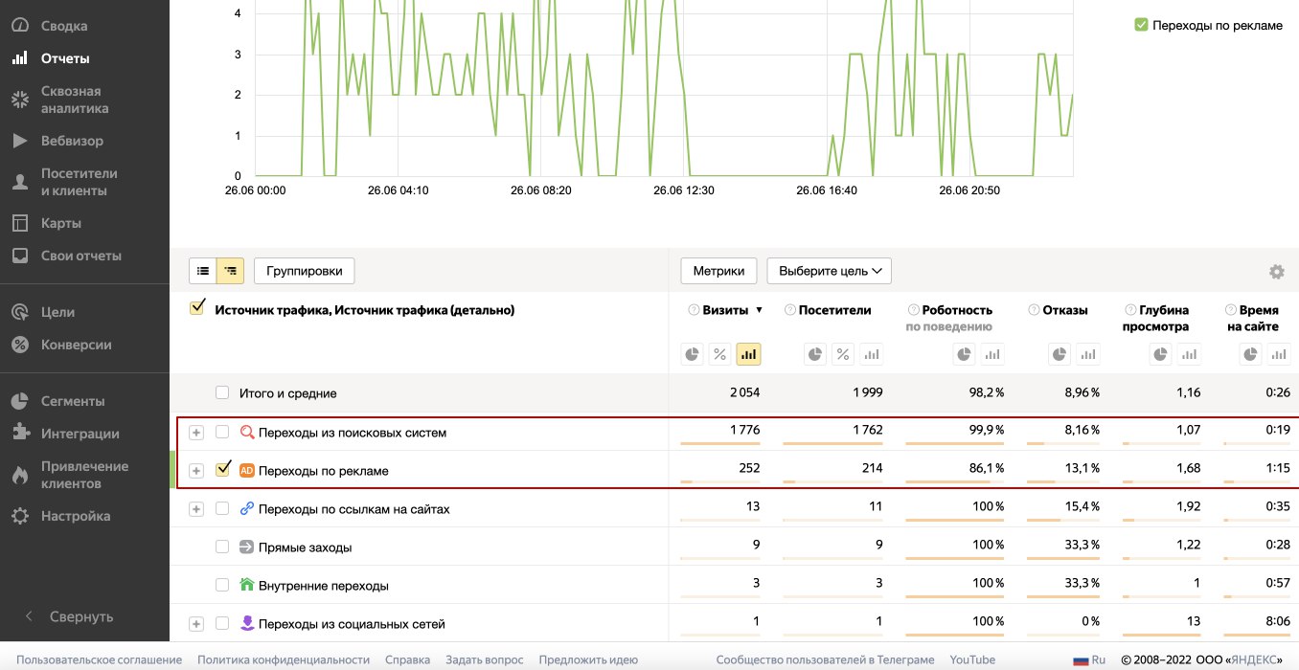
Task: Open the Выберите цель dropdown
Action: pos(829,271)
